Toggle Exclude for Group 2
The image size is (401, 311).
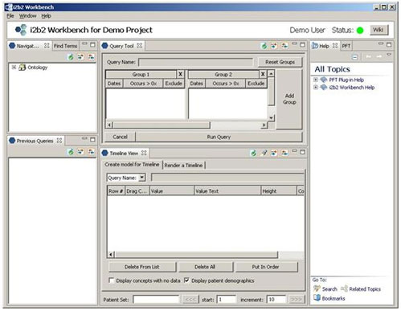point(256,84)
